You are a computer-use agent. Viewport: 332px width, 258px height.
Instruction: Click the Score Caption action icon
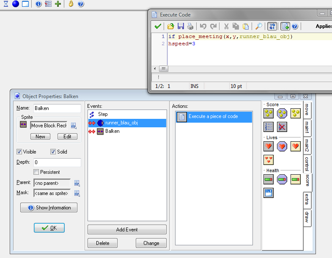[x=269, y=193]
